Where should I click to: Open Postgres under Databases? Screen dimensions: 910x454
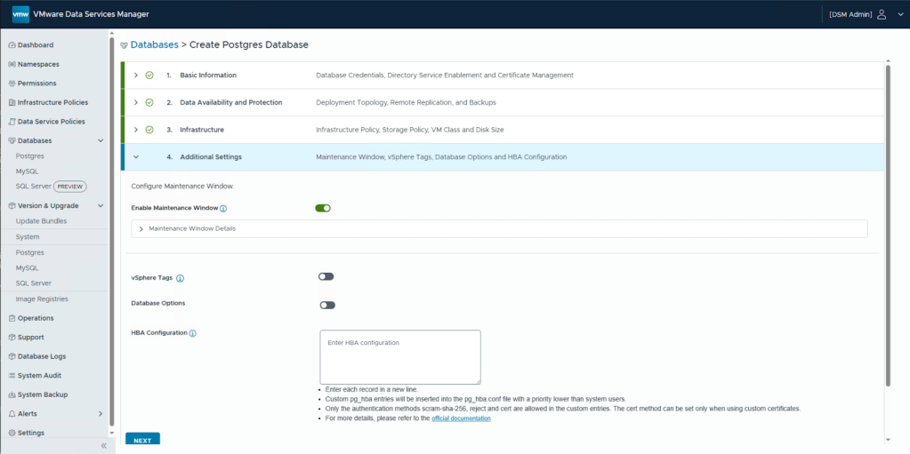[30, 156]
